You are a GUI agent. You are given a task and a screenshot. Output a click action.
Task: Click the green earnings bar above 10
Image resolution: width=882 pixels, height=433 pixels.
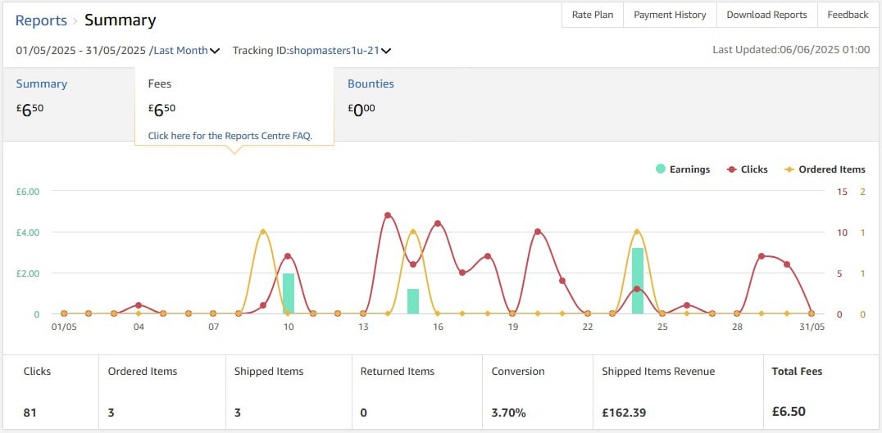289,293
